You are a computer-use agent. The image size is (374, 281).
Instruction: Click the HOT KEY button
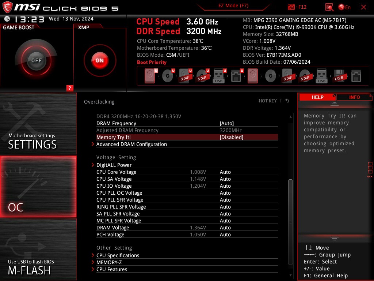click(x=268, y=101)
